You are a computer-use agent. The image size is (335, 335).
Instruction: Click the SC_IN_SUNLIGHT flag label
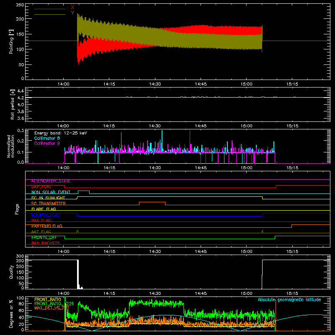coord(48,198)
